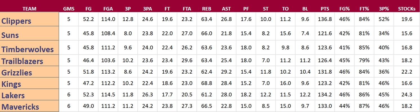Select Clippers points value 136.8

click(x=325, y=19)
